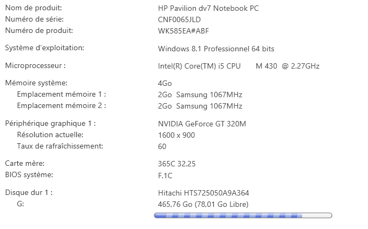Click product number WK585EA#ABF
Viewport: 368px width, 229px height.
click(183, 31)
